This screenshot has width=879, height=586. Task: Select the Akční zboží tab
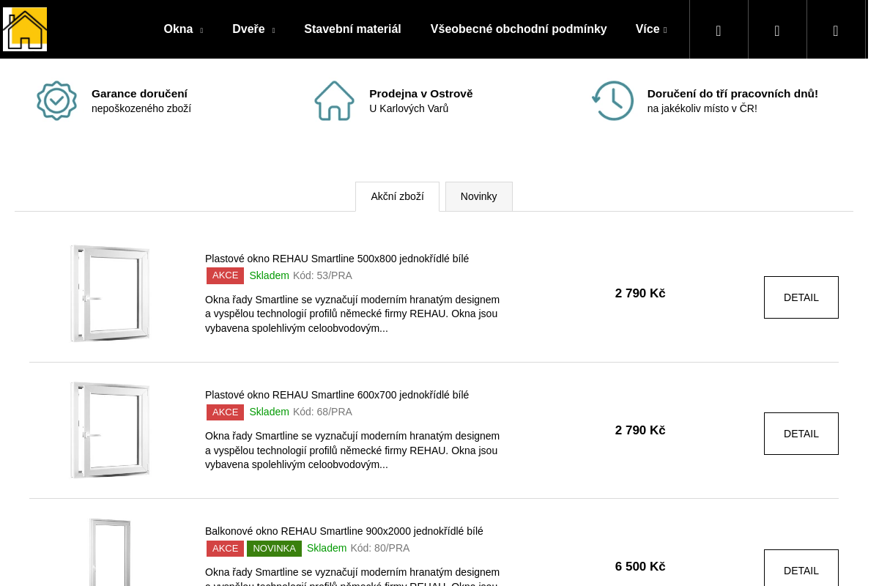point(397,196)
